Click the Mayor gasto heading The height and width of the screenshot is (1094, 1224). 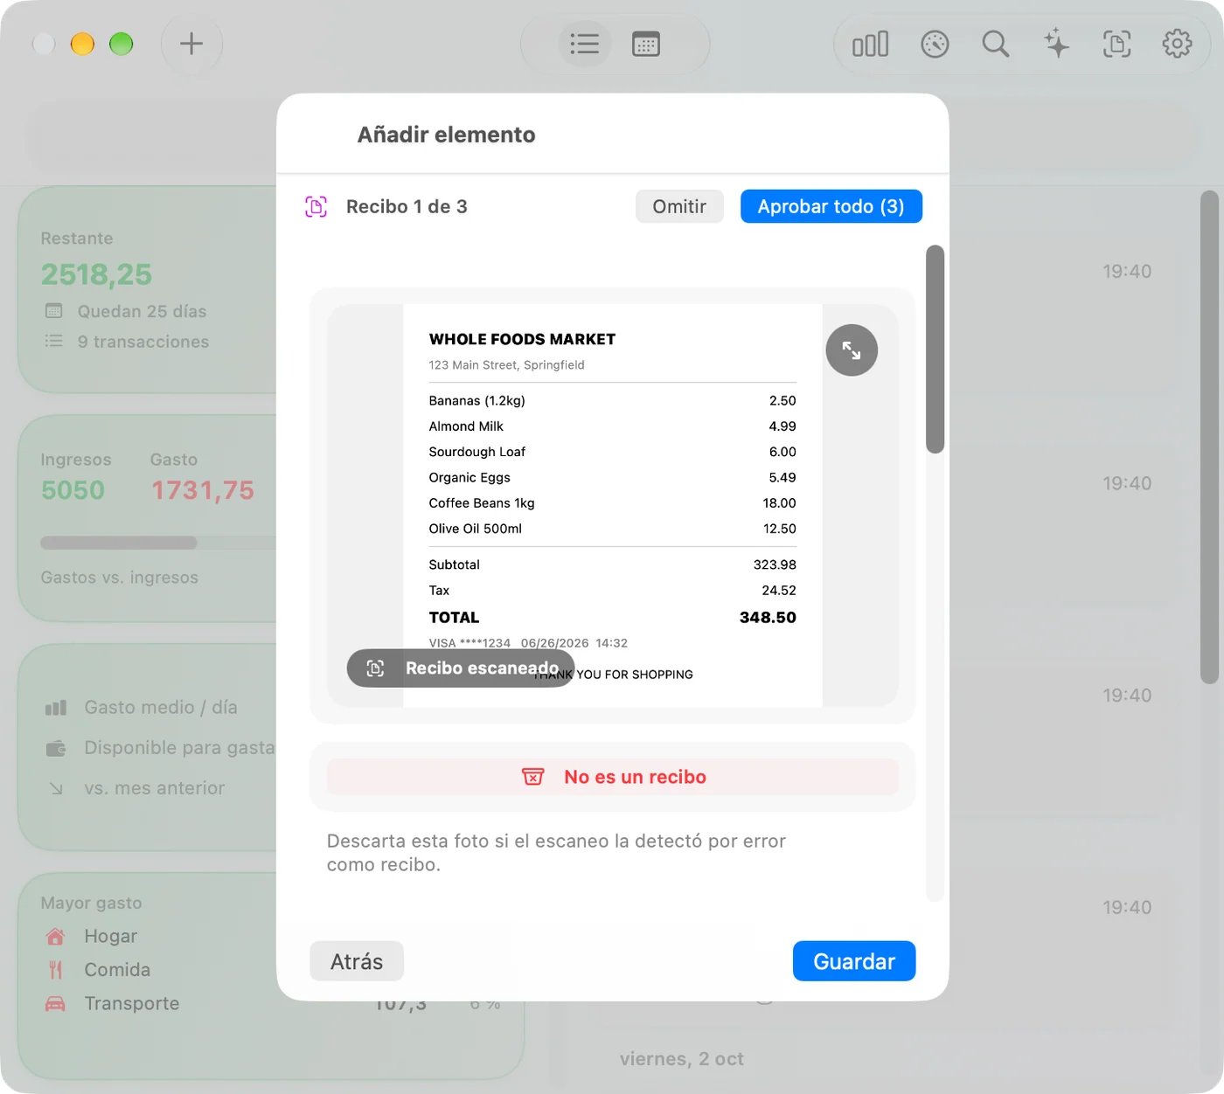[91, 903]
